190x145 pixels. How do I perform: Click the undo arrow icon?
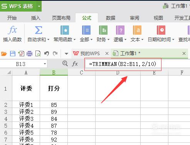[x=47, y=54]
